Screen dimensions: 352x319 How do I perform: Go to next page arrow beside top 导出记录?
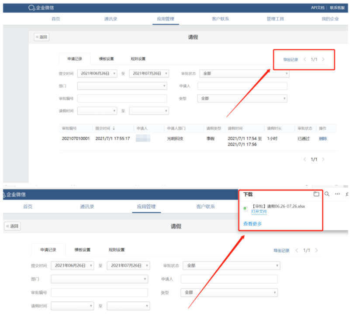(323, 59)
